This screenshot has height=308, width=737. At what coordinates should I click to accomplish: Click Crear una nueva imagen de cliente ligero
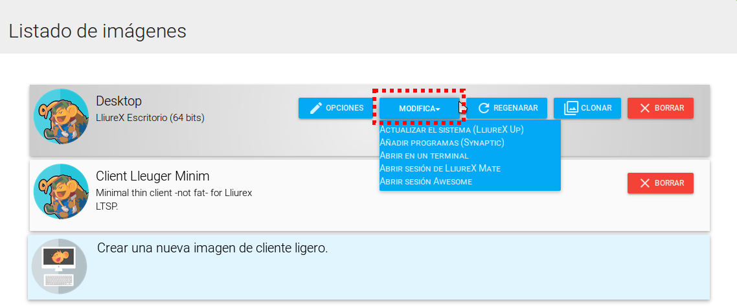click(212, 248)
